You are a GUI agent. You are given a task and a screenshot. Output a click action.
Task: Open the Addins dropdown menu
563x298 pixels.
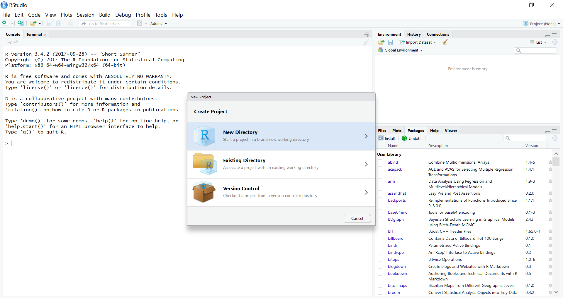(158, 23)
